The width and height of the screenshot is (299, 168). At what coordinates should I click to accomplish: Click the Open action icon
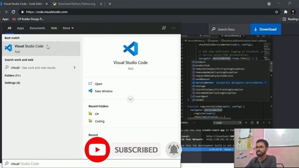[x=90, y=84]
